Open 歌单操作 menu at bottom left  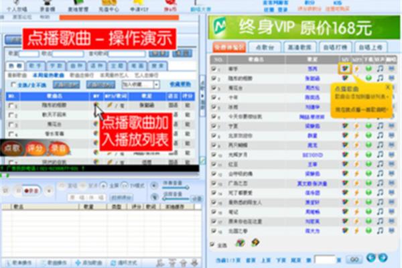click(x=19, y=263)
